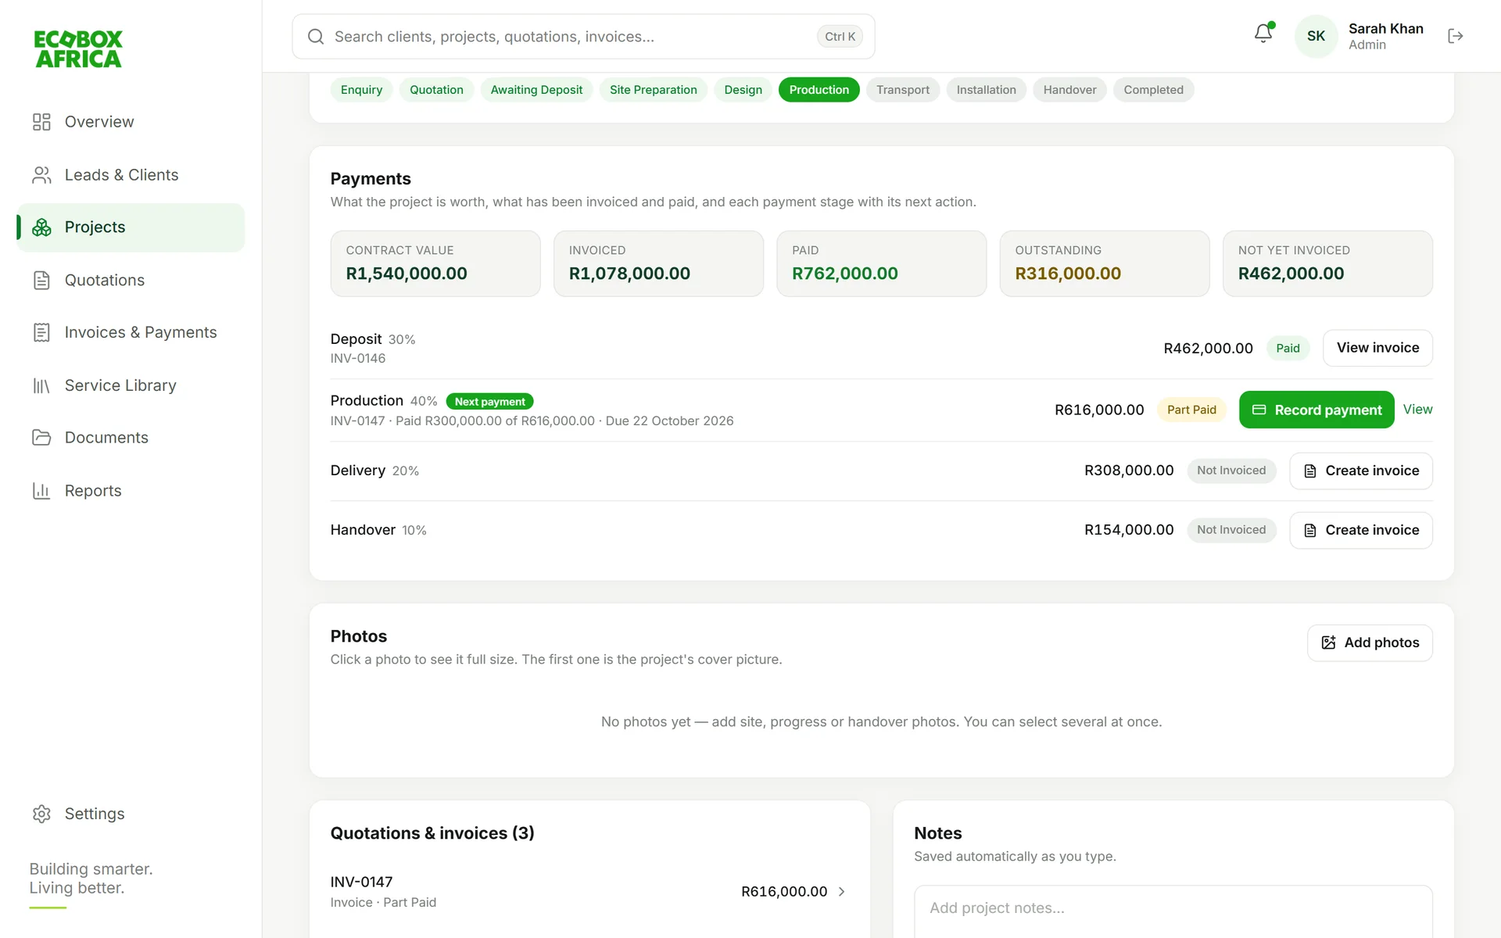Image resolution: width=1501 pixels, height=938 pixels.
Task: Click the Next payment badge
Action: tap(490, 402)
